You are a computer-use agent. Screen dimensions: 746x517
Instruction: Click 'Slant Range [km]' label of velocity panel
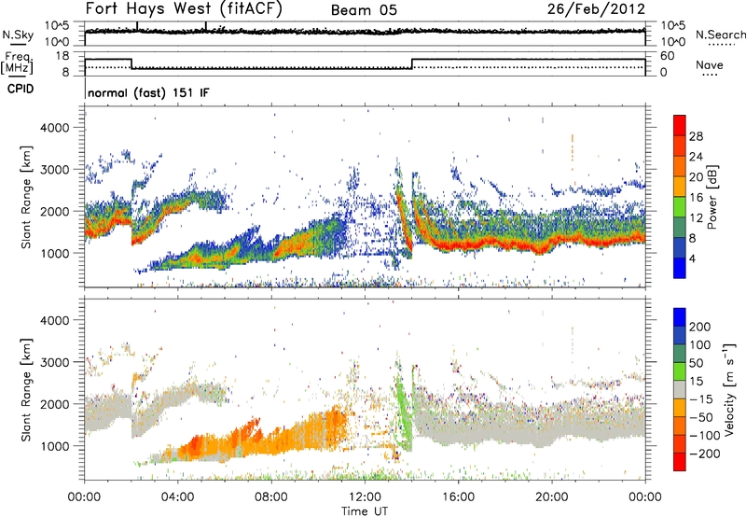click(26, 389)
